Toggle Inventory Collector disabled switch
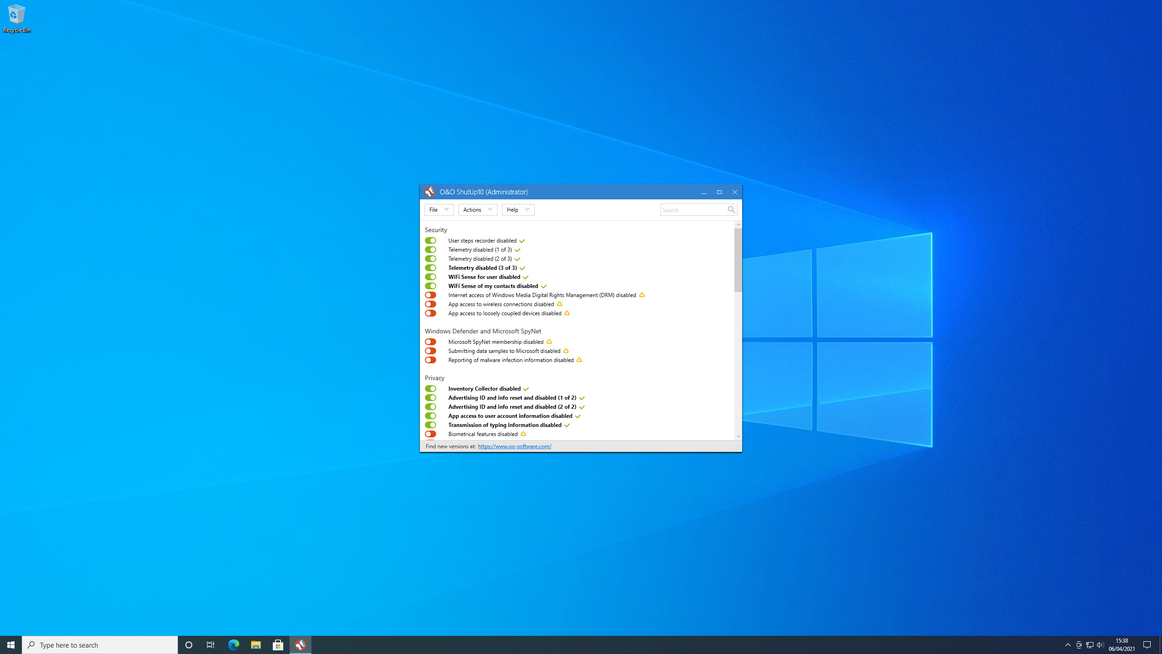The width and height of the screenshot is (1162, 654). coord(430,389)
